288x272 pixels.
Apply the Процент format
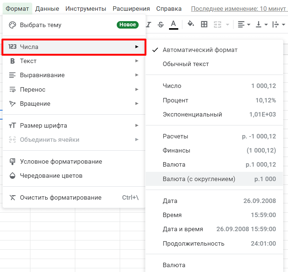click(214, 101)
